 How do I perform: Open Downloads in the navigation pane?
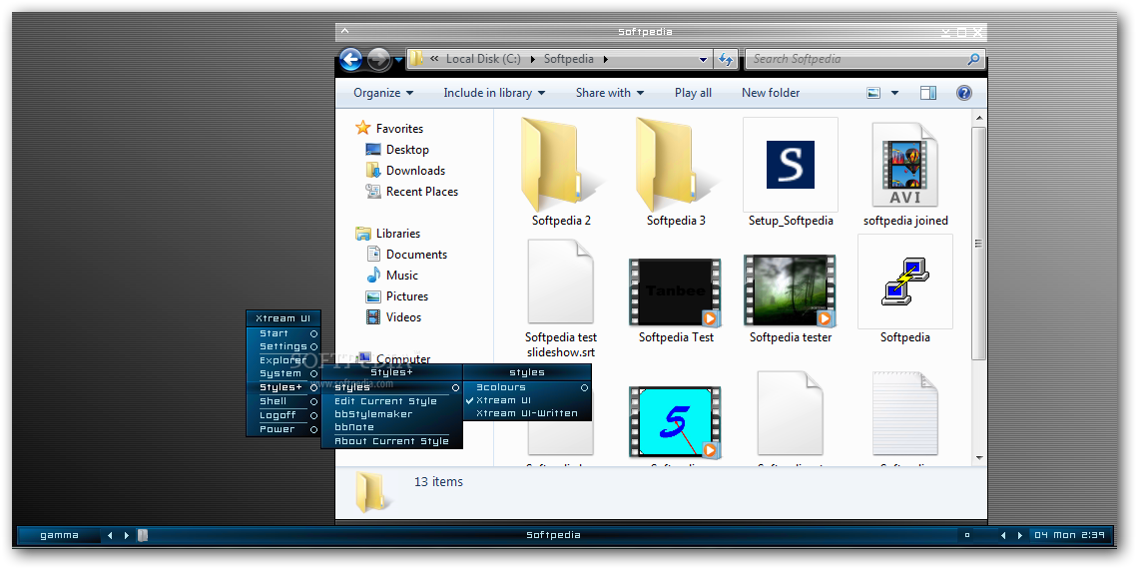(x=415, y=171)
